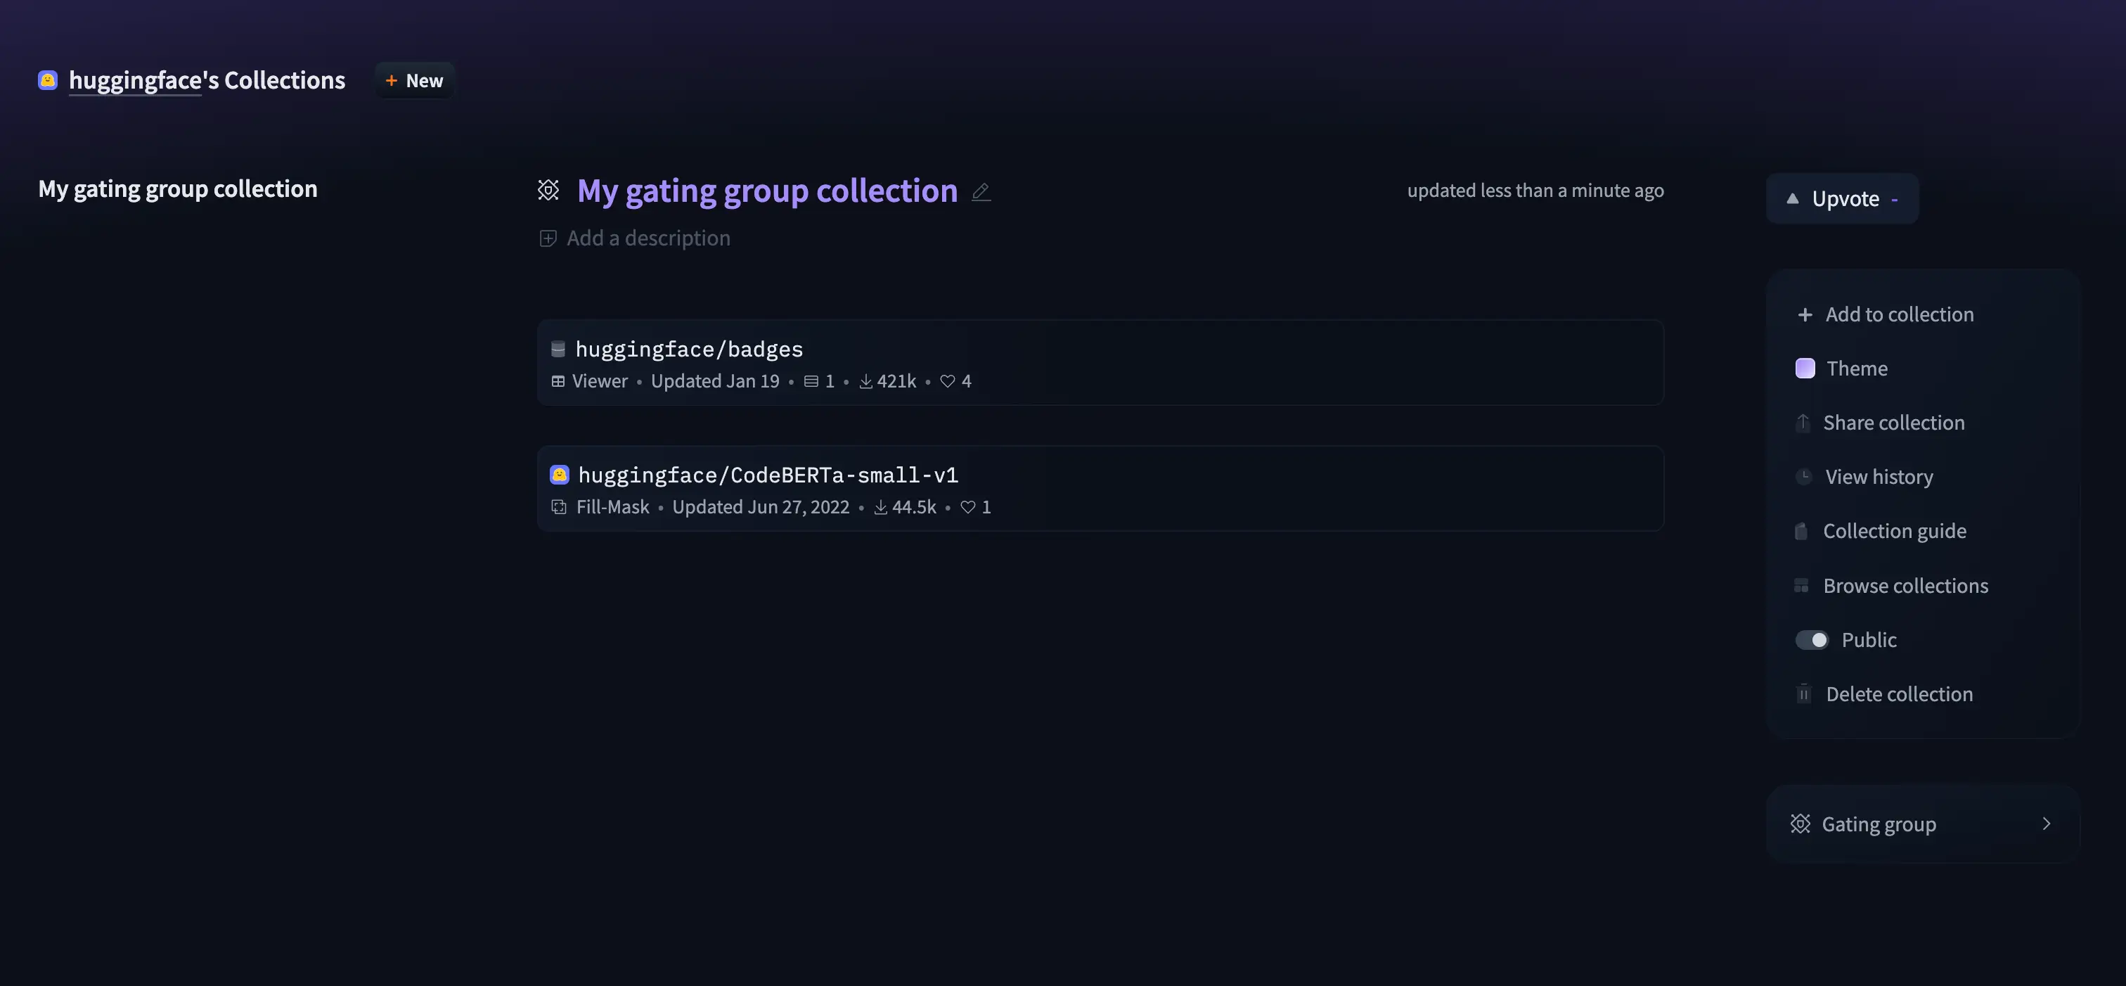
Task: Open the Collection guide menu item
Action: click(1894, 531)
